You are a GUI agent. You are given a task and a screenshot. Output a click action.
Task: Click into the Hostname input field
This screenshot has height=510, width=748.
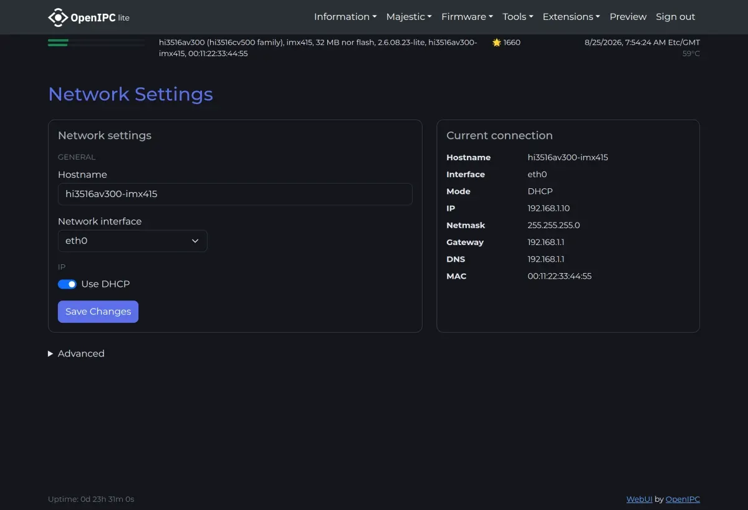[x=235, y=194]
